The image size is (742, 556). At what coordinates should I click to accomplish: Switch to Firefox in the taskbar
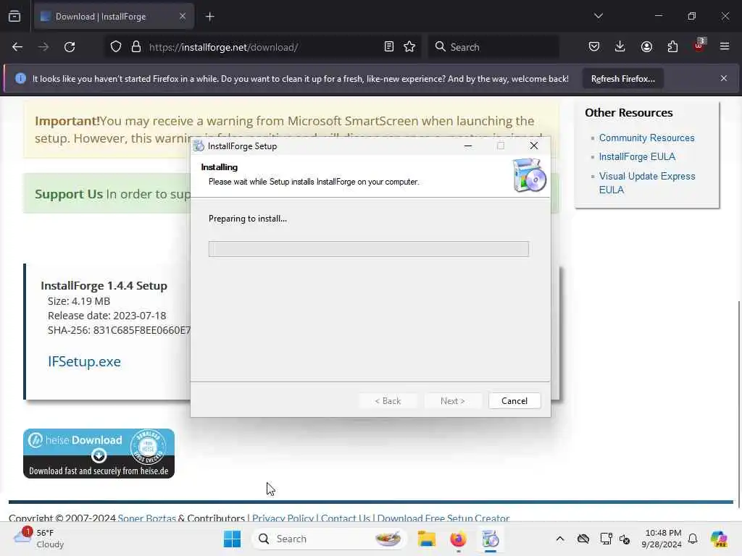[458, 539]
